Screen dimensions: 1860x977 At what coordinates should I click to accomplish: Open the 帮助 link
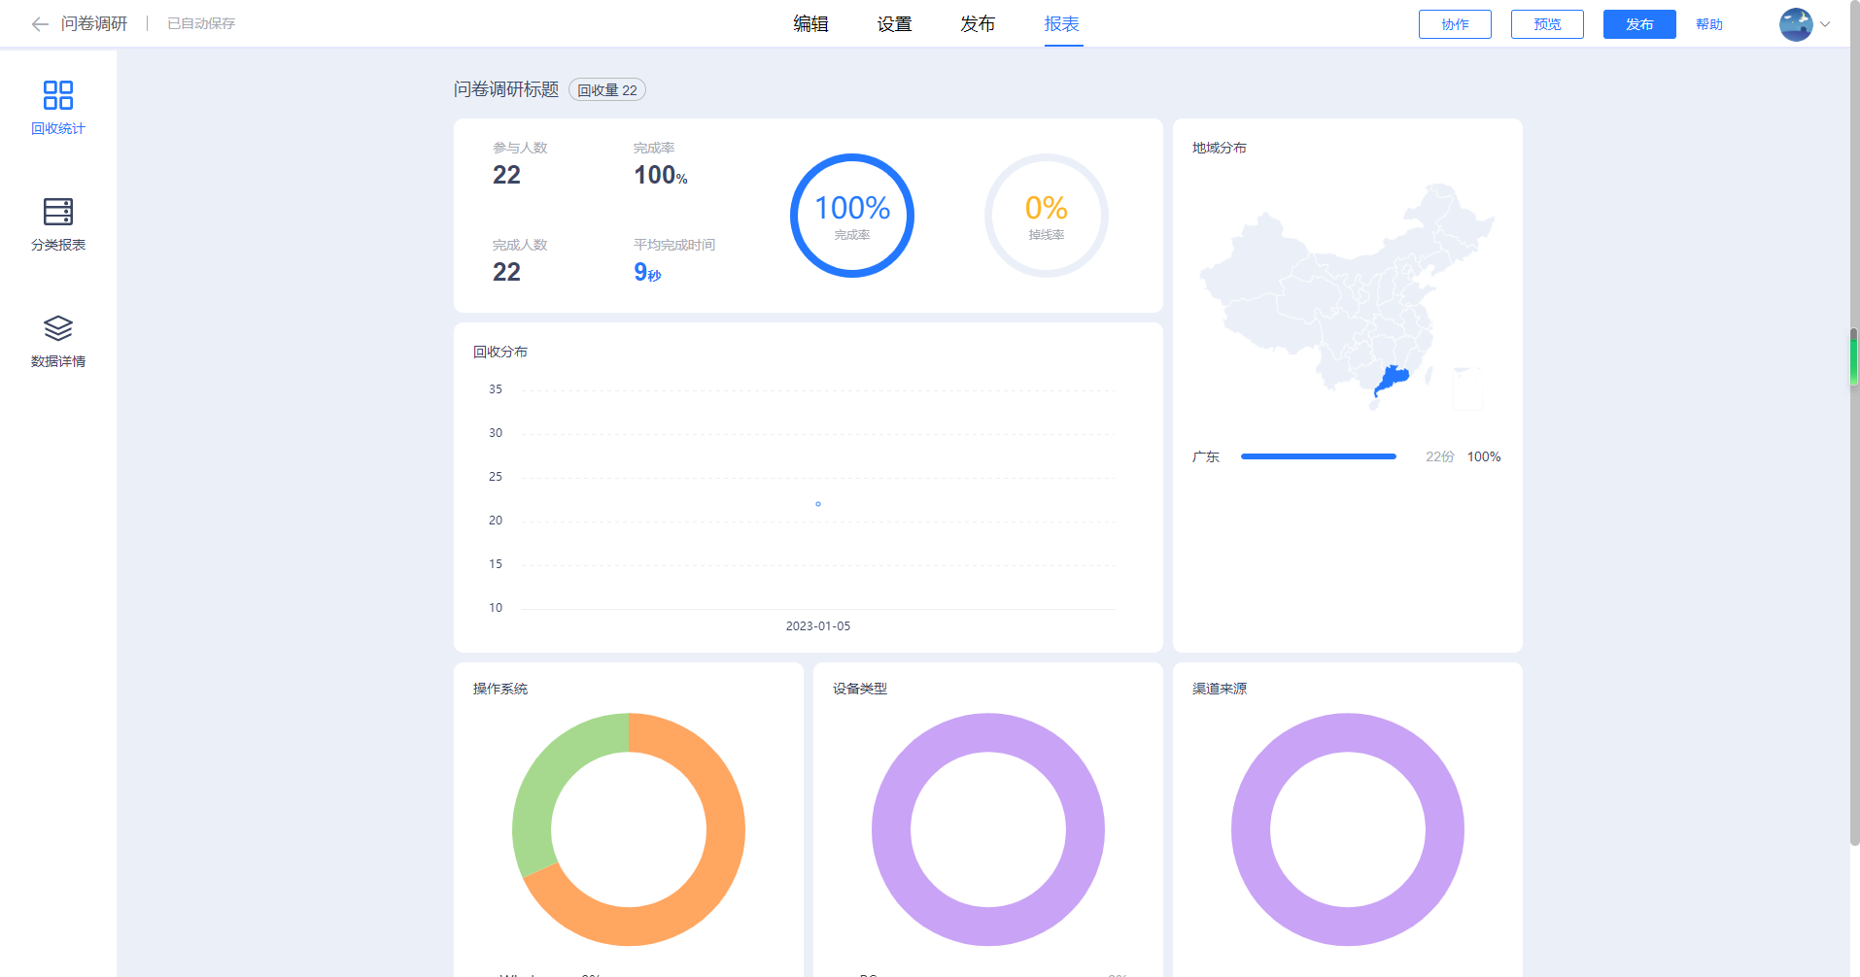[1709, 24]
